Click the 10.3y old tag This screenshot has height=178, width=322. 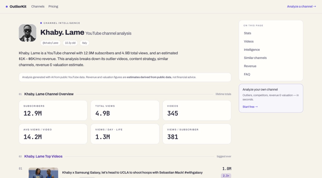(70, 43)
